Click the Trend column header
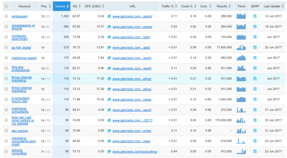Image resolution: width=287 pixels, height=158 pixels. point(241,6)
